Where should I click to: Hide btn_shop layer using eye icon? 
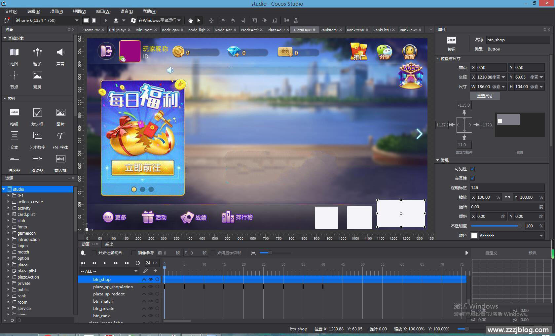point(151,279)
